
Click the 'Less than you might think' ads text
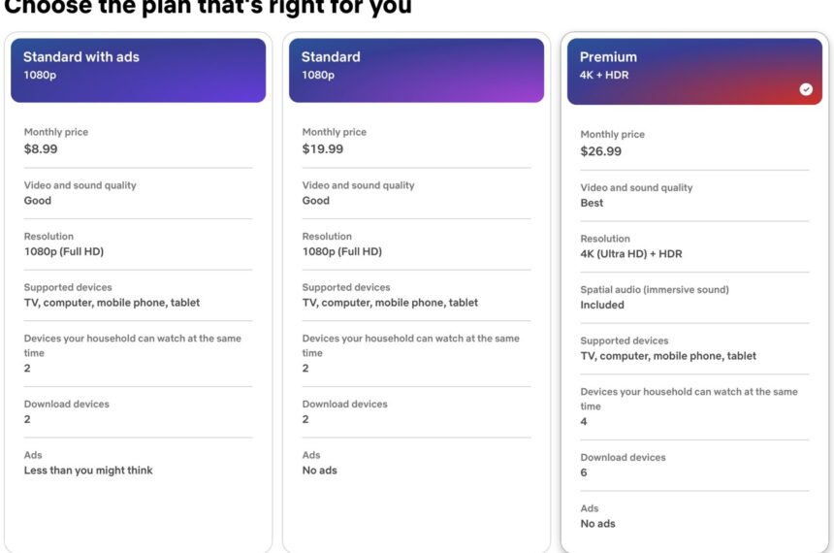88,471
